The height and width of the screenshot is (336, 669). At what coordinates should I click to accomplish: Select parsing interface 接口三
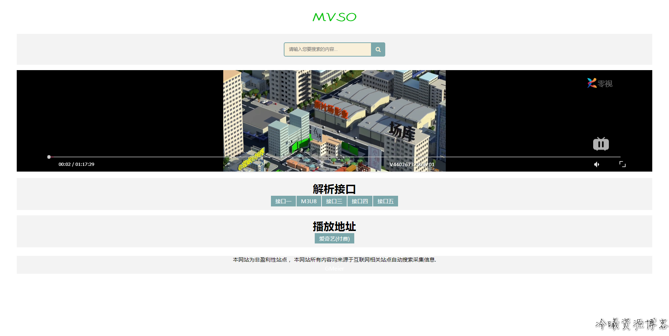click(x=334, y=201)
